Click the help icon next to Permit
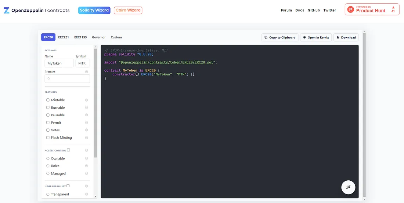 [87, 123]
